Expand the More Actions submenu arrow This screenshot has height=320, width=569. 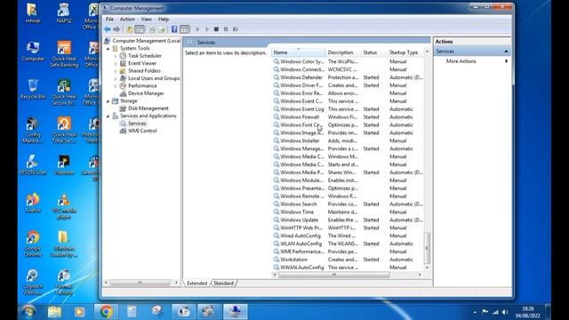click(x=506, y=61)
